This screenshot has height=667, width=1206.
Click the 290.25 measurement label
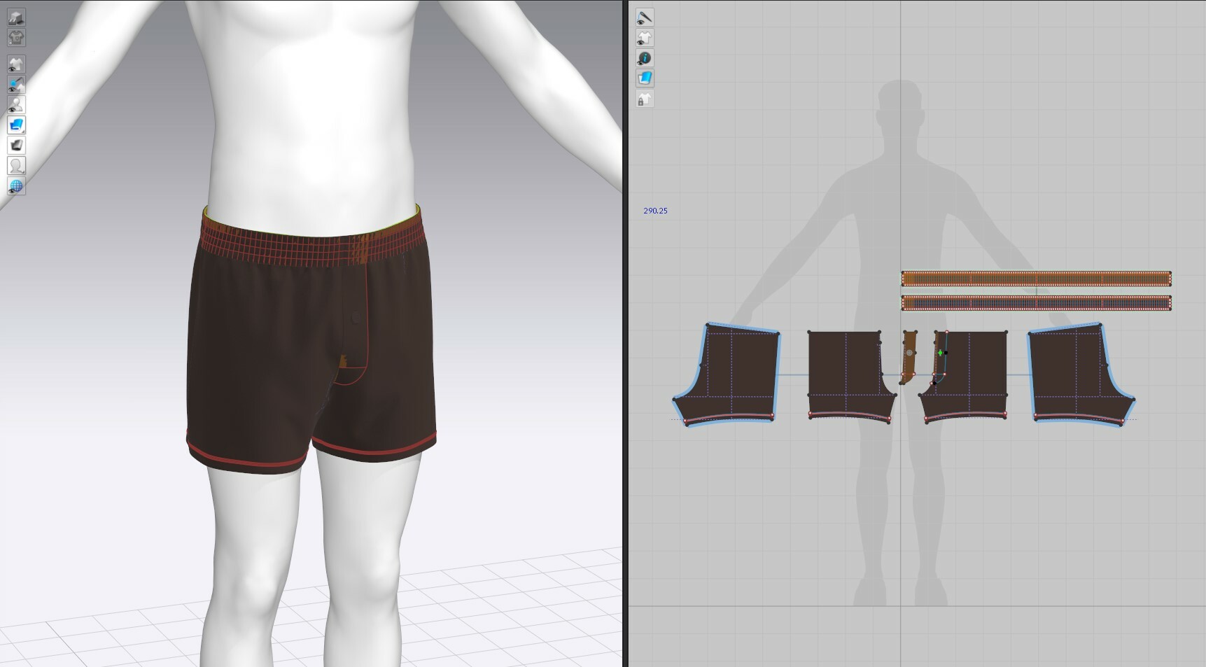pos(655,209)
